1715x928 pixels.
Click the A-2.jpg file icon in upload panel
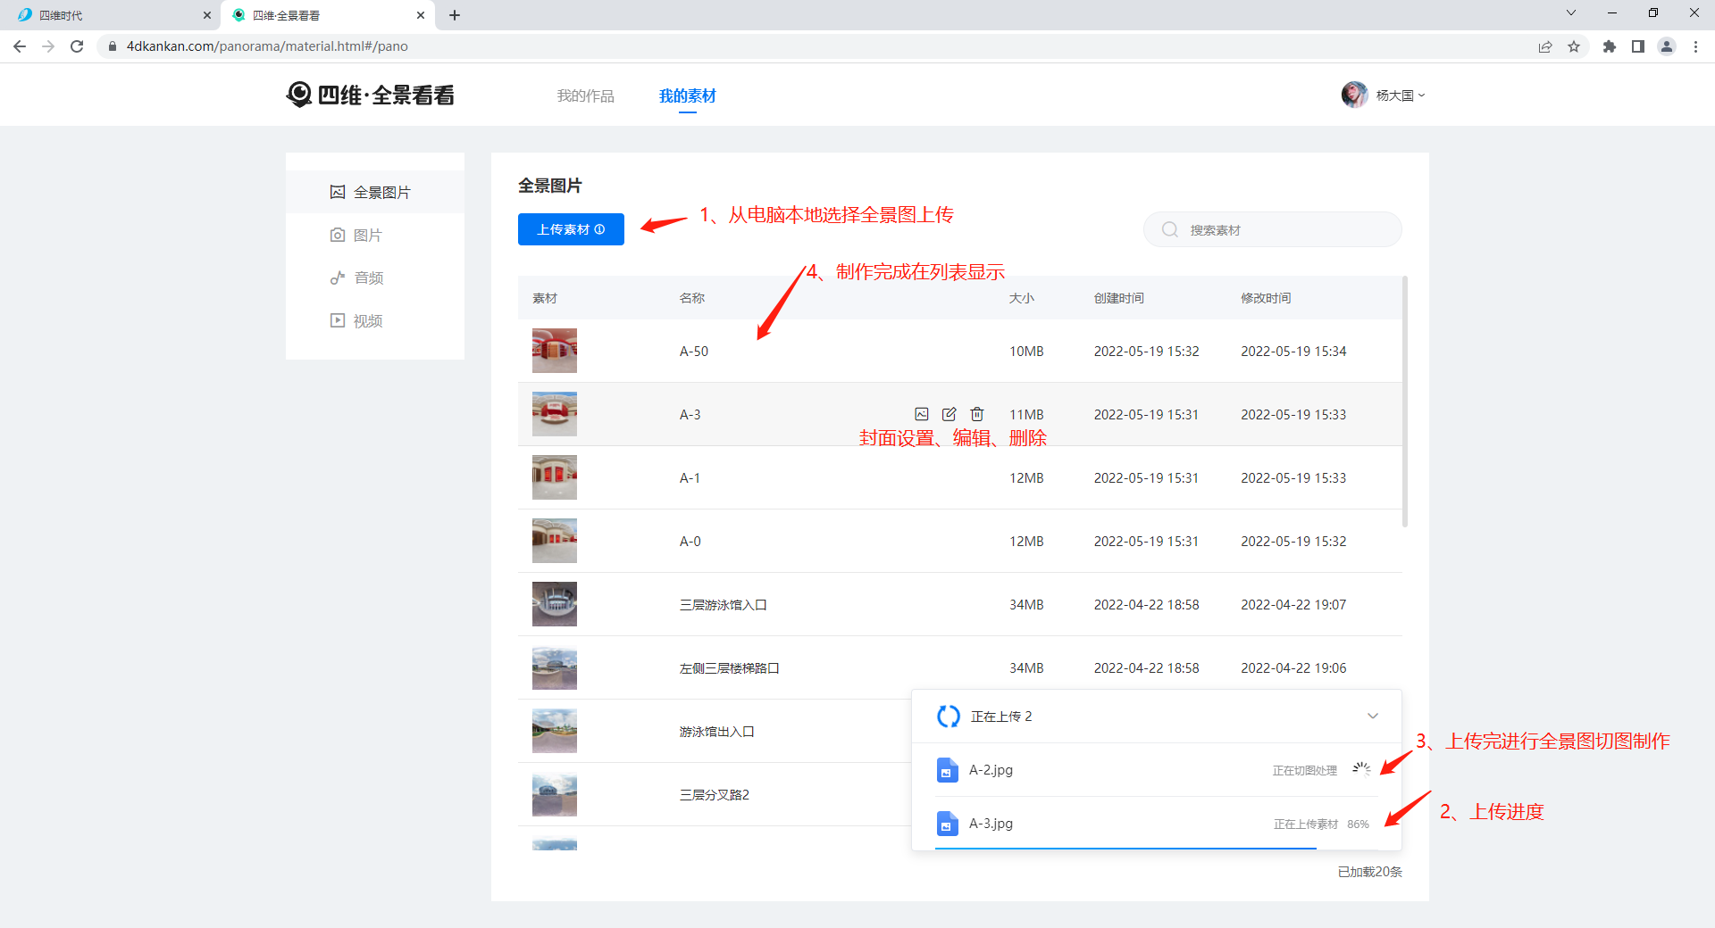947,770
